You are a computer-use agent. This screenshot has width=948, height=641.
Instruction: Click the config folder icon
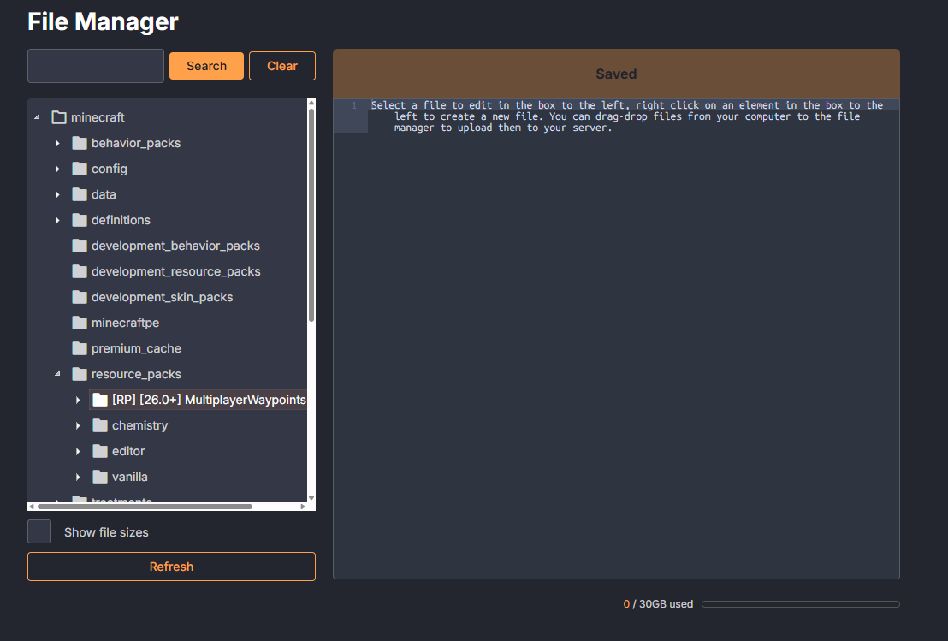click(80, 169)
